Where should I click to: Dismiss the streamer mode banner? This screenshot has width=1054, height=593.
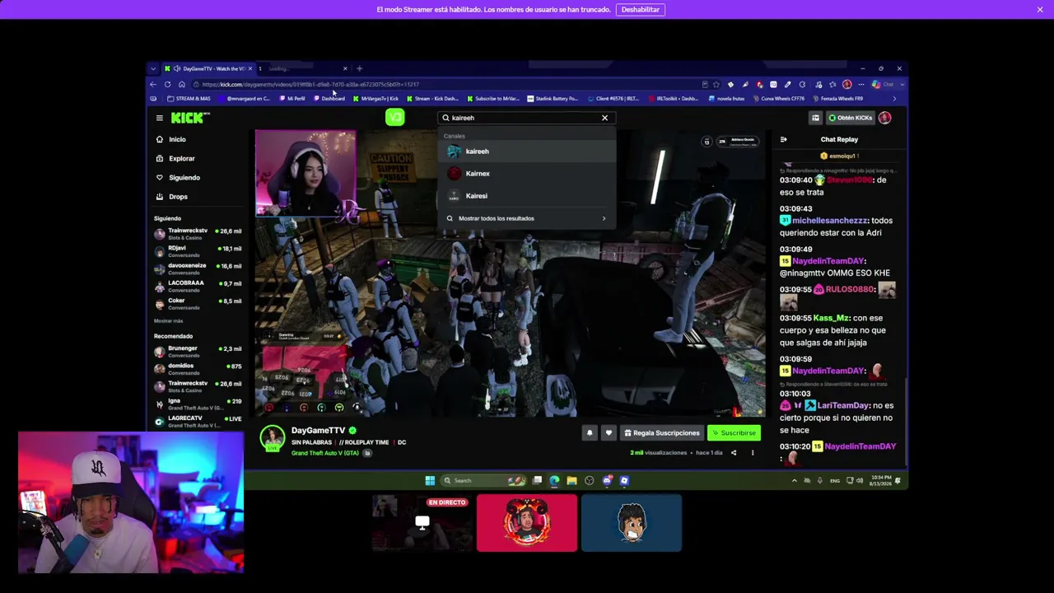pos(1040,10)
